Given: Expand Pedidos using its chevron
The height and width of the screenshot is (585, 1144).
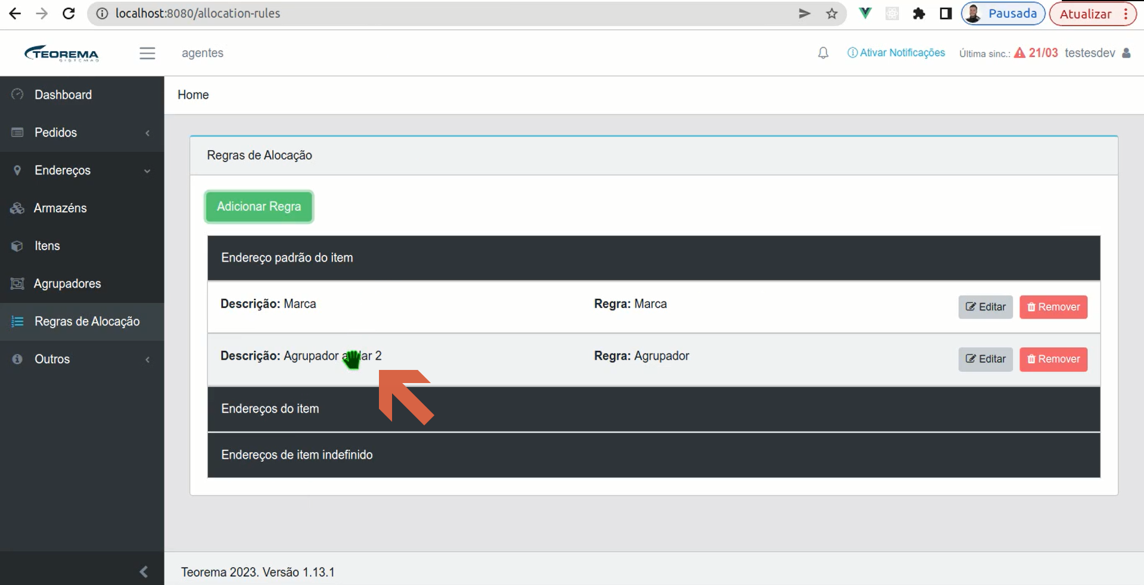Looking at the screenshot, I should pyautogui.click(x=147, y=133).
